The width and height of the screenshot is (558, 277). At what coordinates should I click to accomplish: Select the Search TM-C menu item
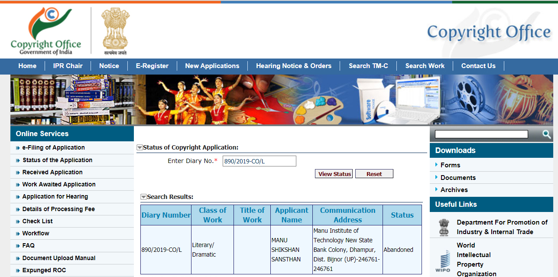[368, 66]
